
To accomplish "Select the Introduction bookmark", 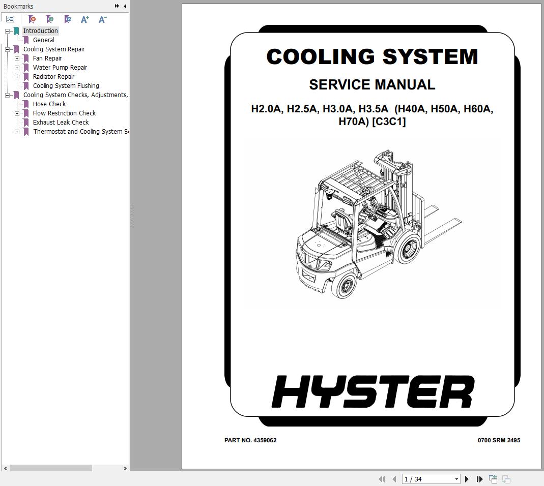I will coord(40,31).
